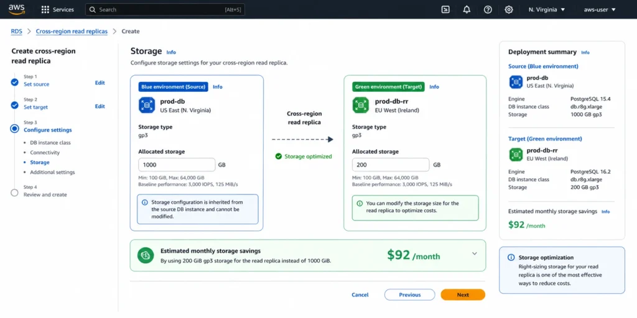Image resolution: width=637 pixels, height=318 pixels.
Task: Select the Configure settings step
Action: (47, 130)
